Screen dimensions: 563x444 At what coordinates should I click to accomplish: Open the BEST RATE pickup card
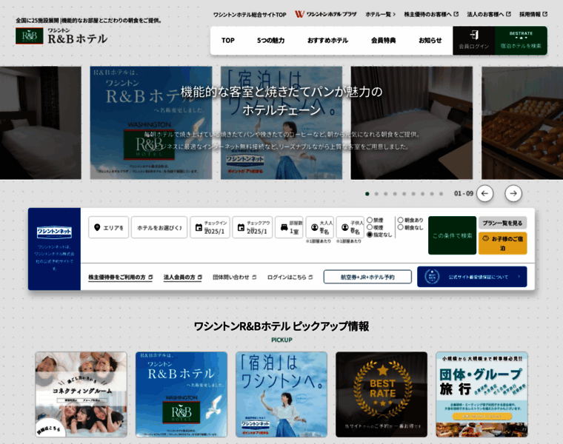point(382,394)
